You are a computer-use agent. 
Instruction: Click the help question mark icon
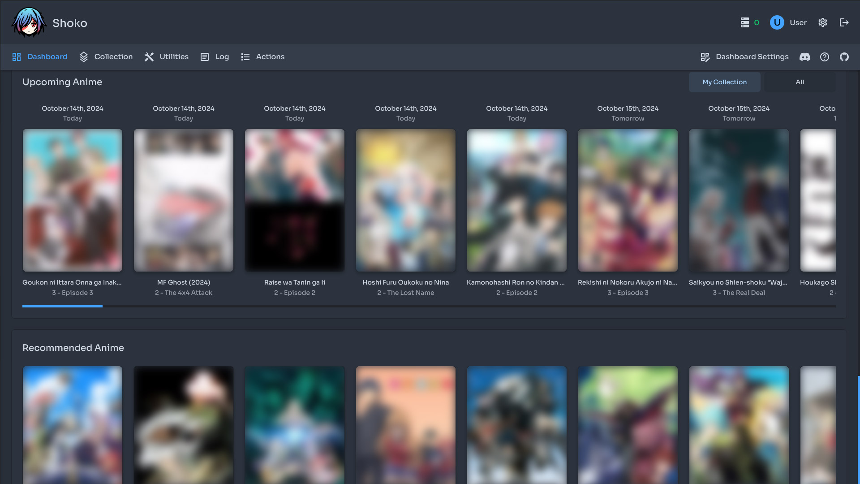[825, 57]
